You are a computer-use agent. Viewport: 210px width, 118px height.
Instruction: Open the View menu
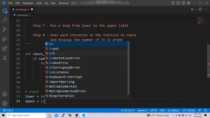(x=39, y=3)
